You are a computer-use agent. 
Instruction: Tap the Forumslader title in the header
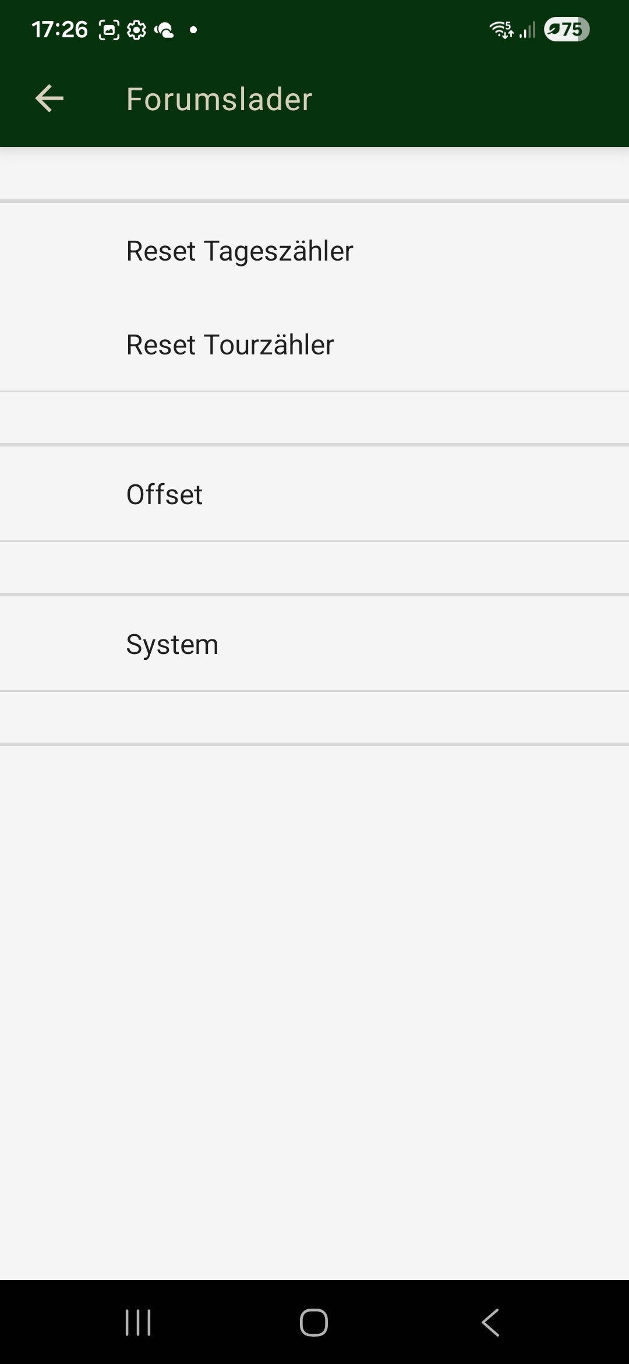(218, 99)
